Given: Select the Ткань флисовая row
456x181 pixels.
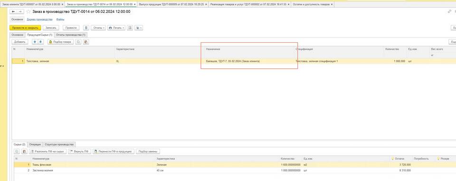Looking at the screenshot, I should (x=235, y=165).
